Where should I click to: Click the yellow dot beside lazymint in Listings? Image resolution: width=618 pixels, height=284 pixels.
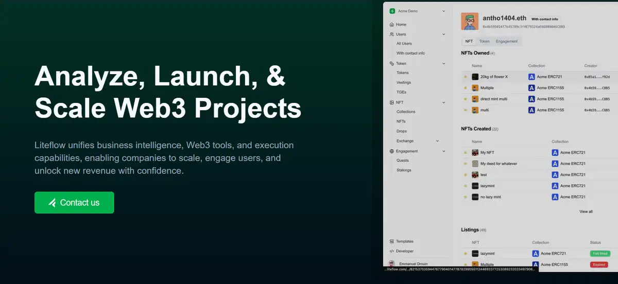coord(465,254)
